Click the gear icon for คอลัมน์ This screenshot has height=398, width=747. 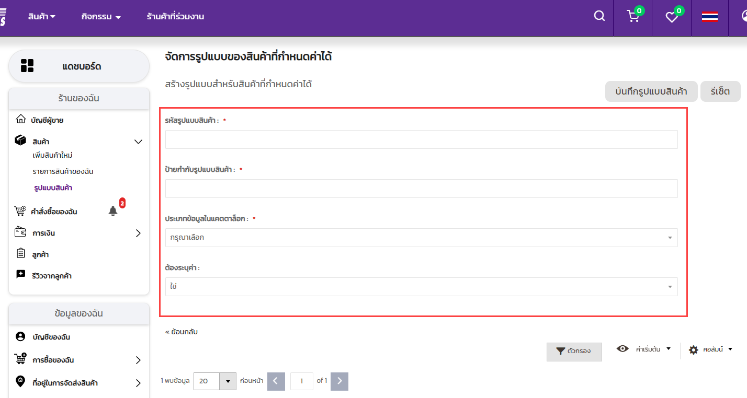click(x=694, y=350)
